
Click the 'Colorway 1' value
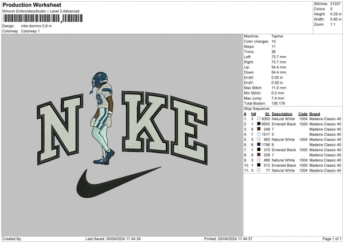point(30,31)
